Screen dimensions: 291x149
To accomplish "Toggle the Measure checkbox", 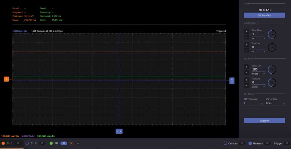I will pos(250,143).
